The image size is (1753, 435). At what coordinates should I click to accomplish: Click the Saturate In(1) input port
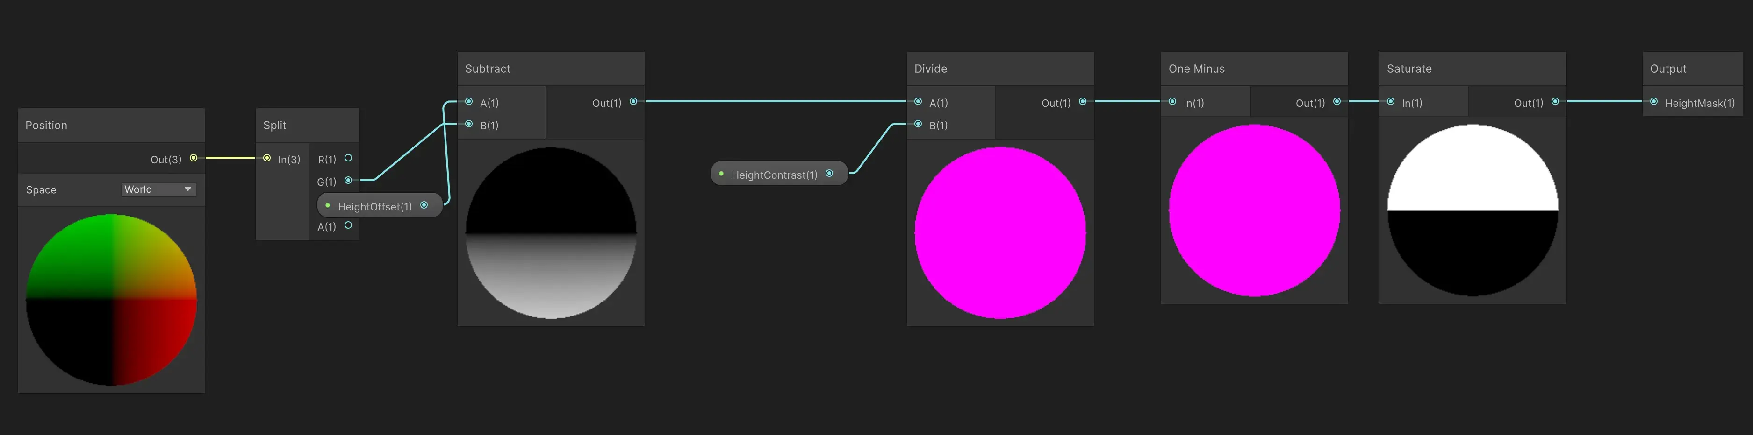[1391, 102]
